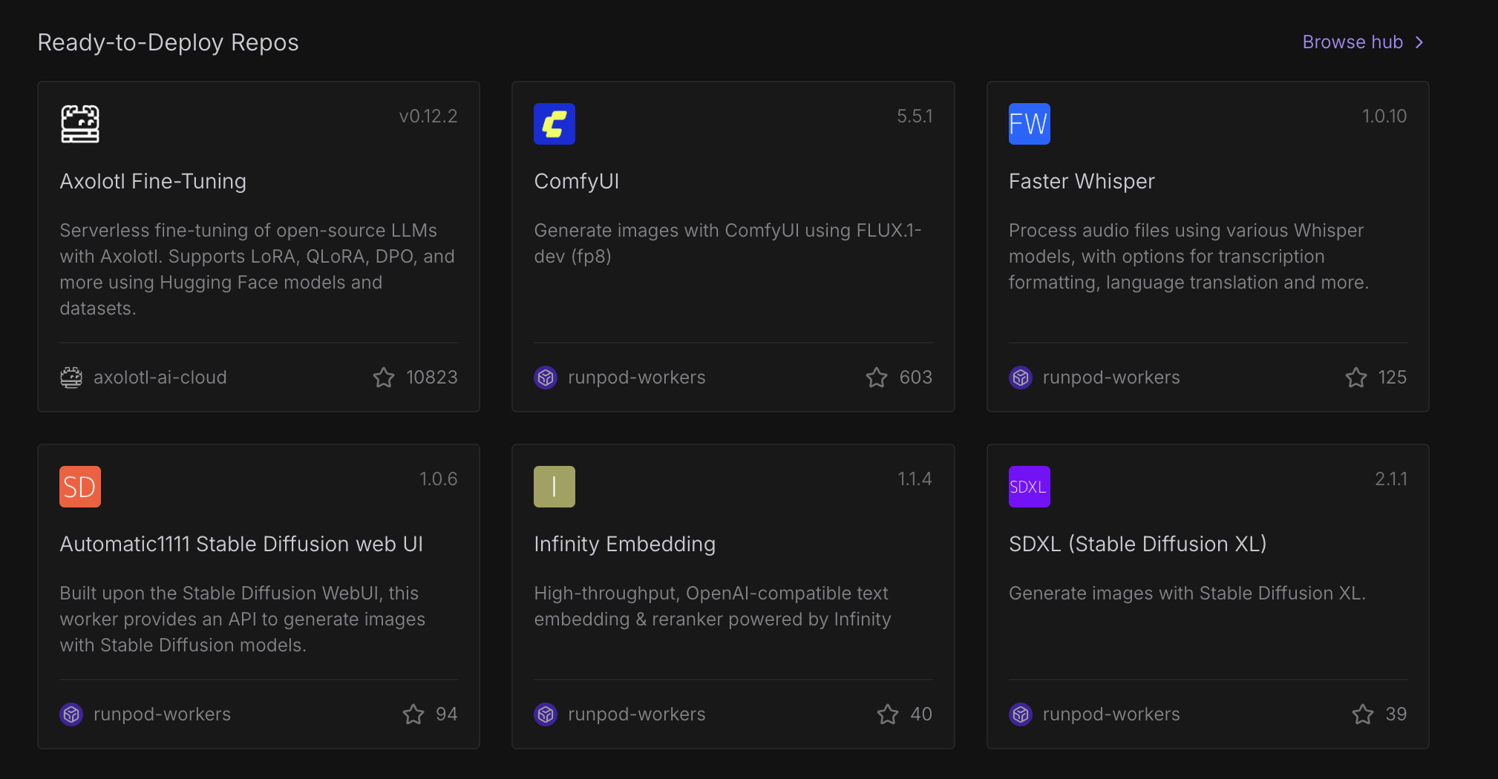Click runpod-workers avatar on Faster Whisper card
This screenshot has width=1498, height=779.
coord(1021,378)
